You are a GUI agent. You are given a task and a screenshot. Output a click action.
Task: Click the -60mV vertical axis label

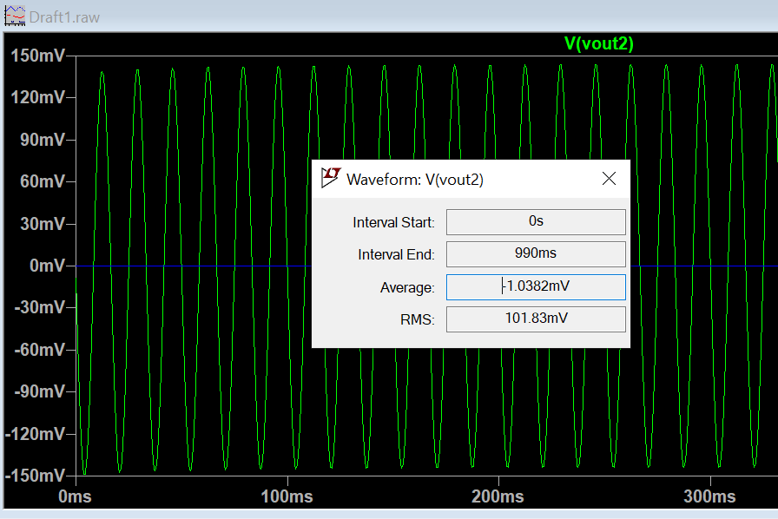(x=40, y=350)
